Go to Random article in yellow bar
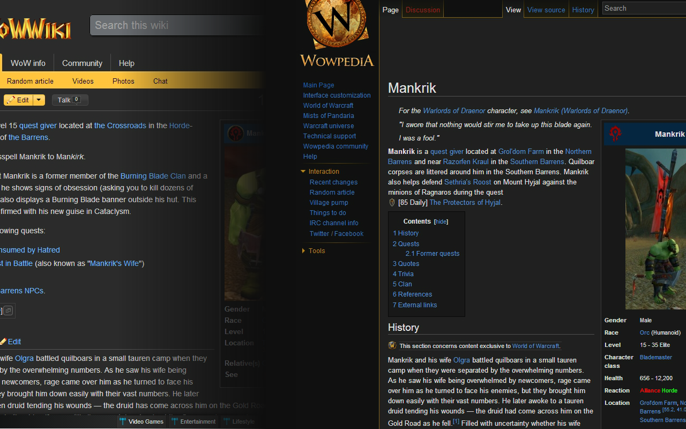Viewport: 686px width, 429px height. click(x=30, y=81)
